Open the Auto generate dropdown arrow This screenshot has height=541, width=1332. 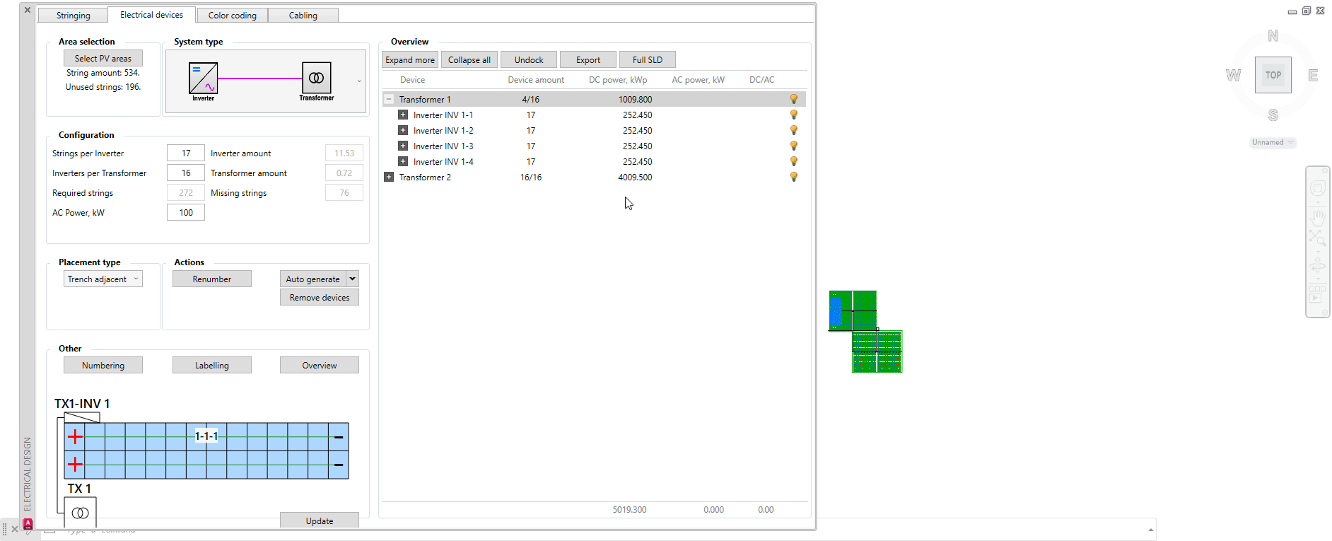[x=352, y=279]
